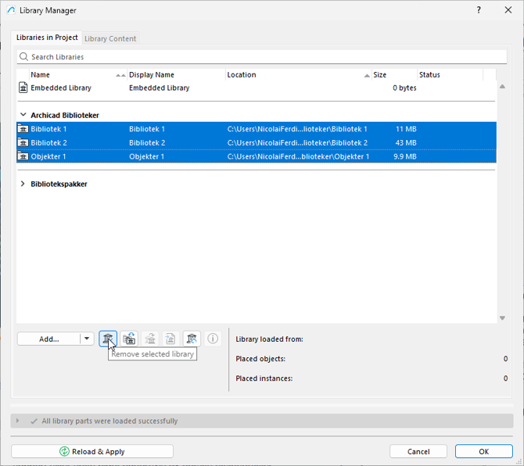Click the help question mark in title bar
The height and width of the screenshot is (466, 524).
click(479, 10)
